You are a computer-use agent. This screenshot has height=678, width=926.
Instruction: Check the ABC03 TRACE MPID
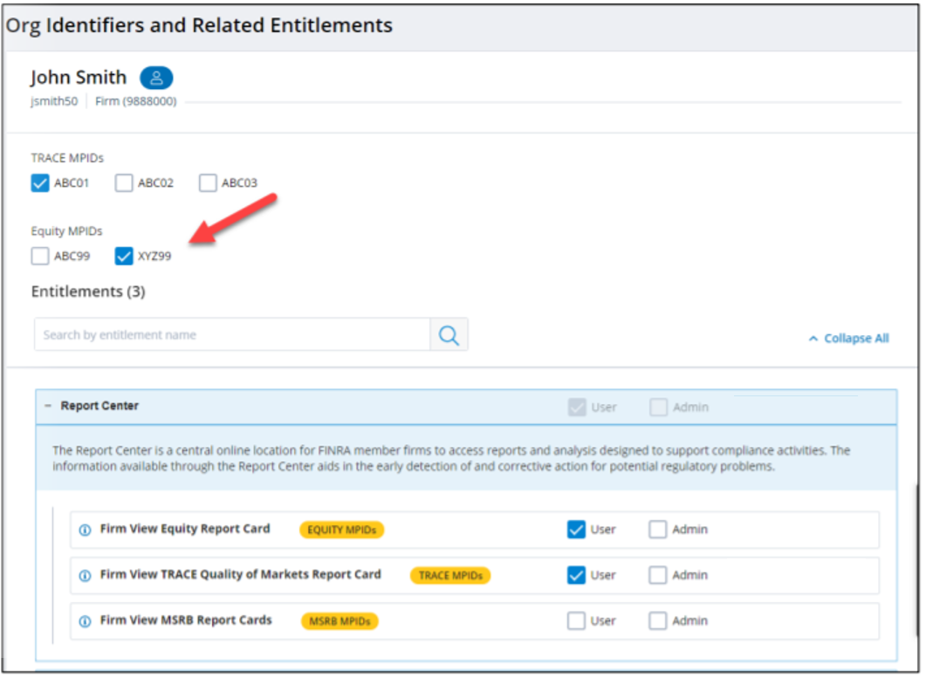207,183
